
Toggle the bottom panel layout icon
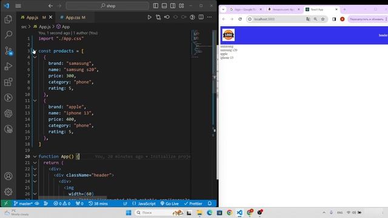pos(164,5)
